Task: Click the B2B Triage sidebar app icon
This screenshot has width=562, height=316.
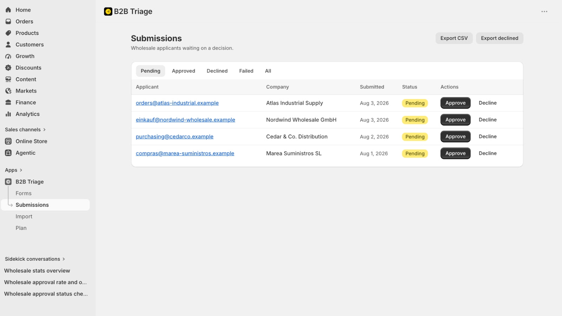Action: tap(8, 182)
